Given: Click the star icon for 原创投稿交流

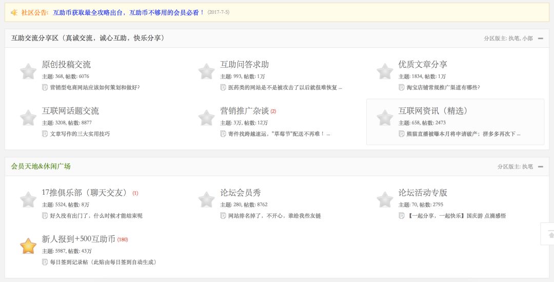Looking at the screenshot, I should click(28, 71).
